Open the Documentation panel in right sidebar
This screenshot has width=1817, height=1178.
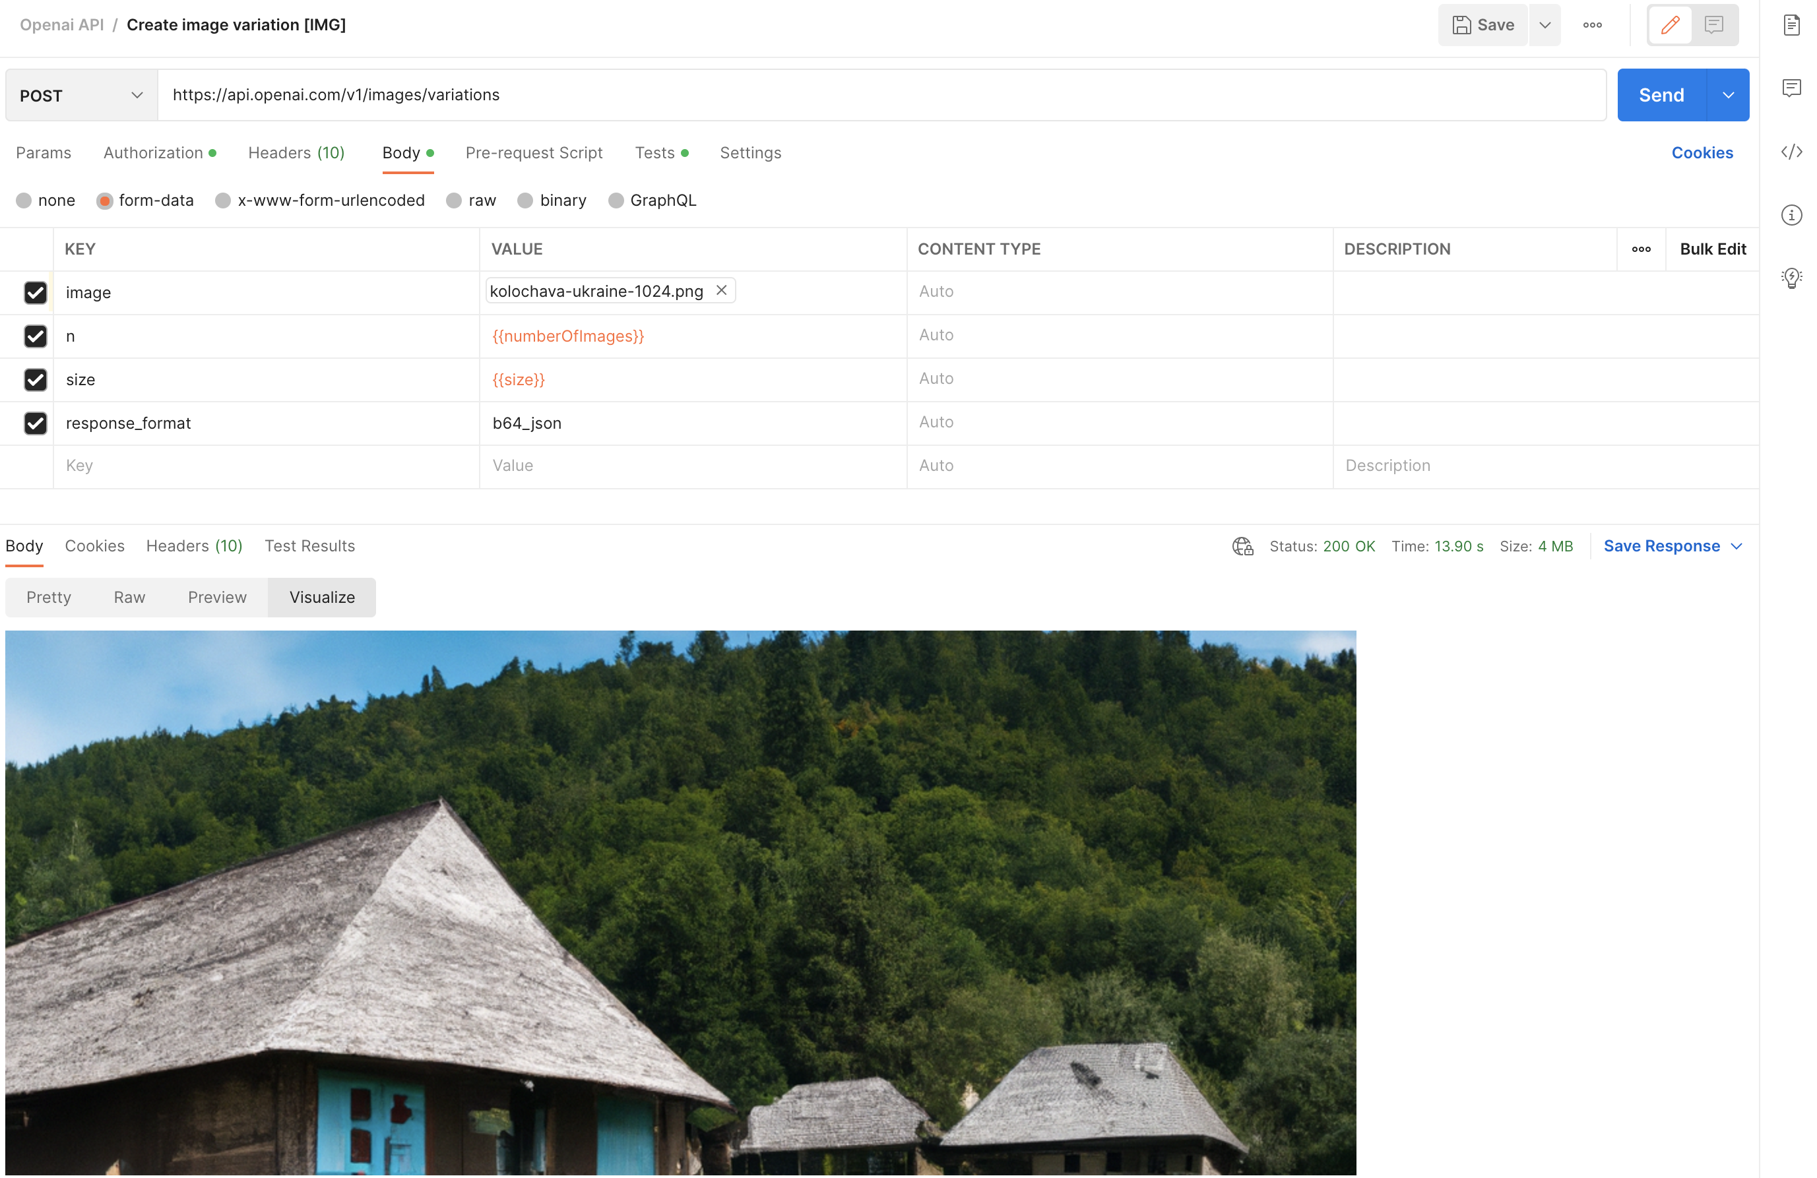(x=1793, y=24)
